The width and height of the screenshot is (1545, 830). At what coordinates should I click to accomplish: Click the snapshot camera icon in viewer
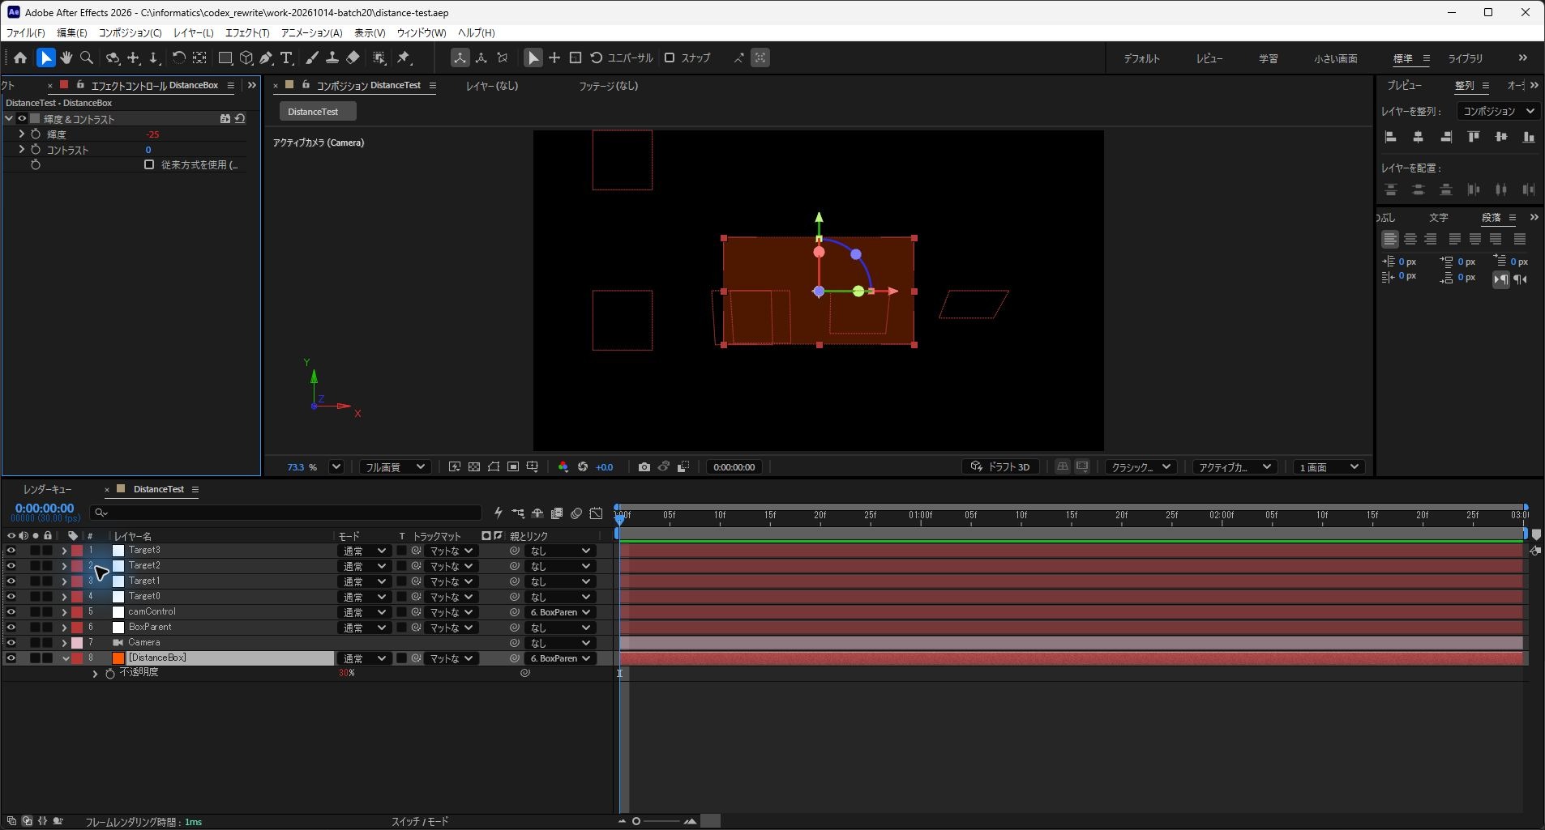[644, 467]
